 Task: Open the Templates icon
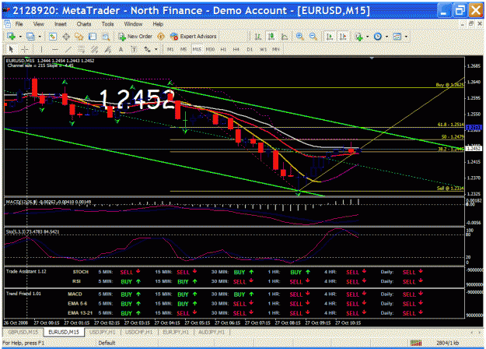[x=397, y=37]
